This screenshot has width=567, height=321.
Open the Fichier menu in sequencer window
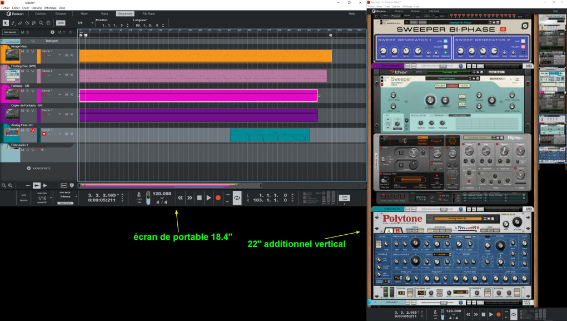pyautogui.click(x=6, y=8)
